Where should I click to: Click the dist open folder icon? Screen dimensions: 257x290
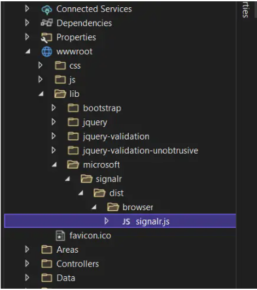(x=99, y=193)
